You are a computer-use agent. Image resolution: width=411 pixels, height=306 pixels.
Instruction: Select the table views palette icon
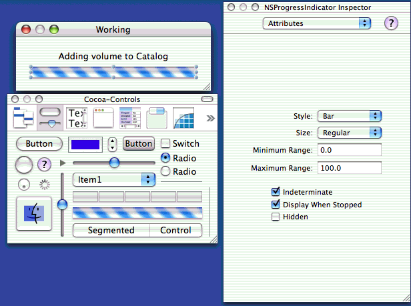129,118
